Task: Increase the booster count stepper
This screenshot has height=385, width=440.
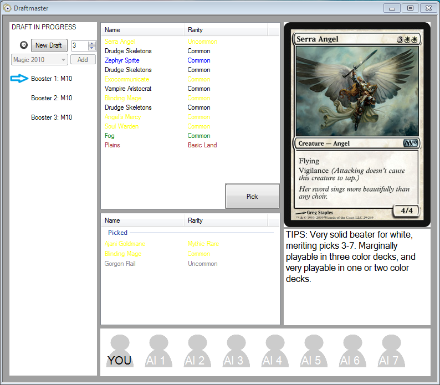Action: [x=92, y=43]
